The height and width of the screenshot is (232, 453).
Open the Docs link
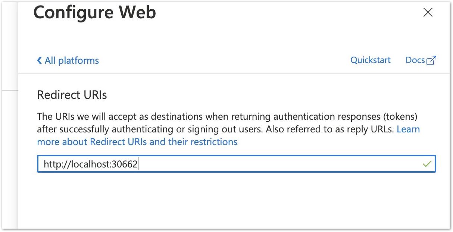pyautogui.click(x=415, y=60)
